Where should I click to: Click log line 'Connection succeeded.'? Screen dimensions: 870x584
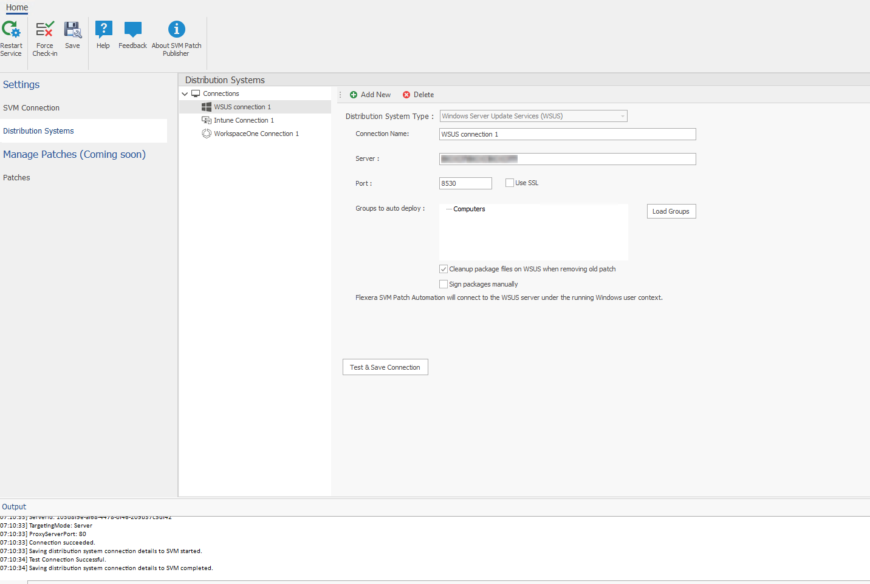62,543
